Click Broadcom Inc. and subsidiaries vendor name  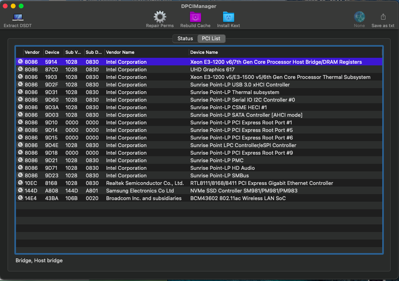pyautogui.click(x=144, y=198)
